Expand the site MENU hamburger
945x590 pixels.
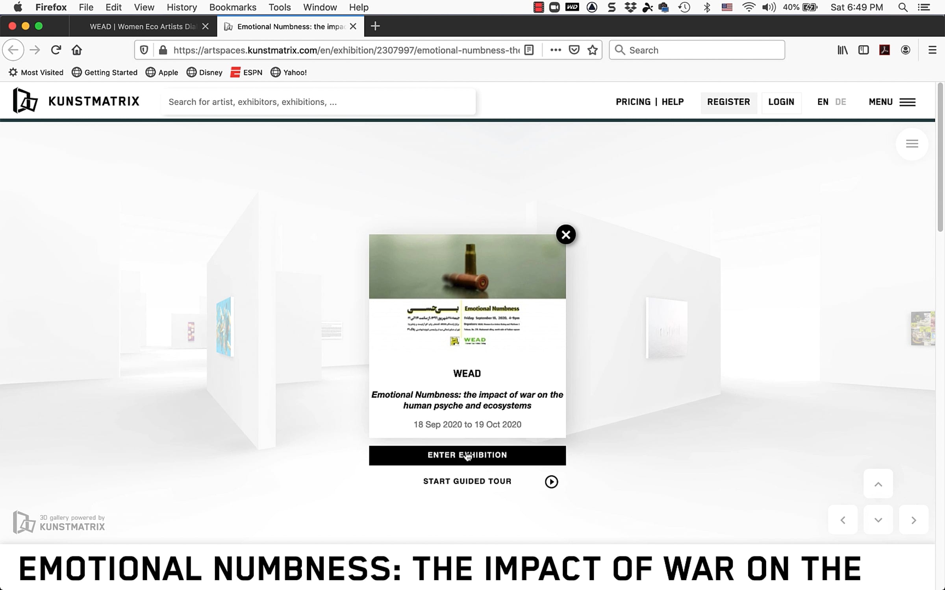(x=892, y=102)
